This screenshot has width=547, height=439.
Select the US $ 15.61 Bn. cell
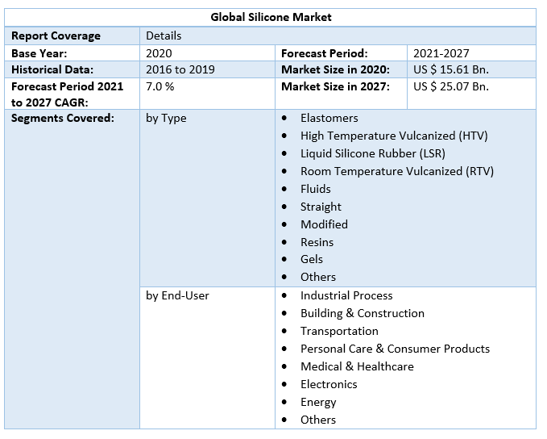pyautogui.click(x=450, y=69)
